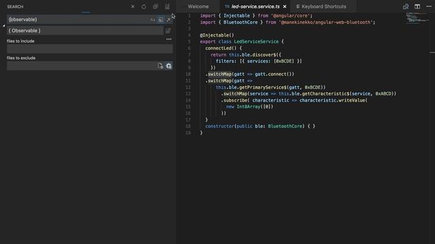Open the Keyboard Shortcuts tab
This screenshot has height=244, width=435.
pyautogui.click(x=324, y=6)
